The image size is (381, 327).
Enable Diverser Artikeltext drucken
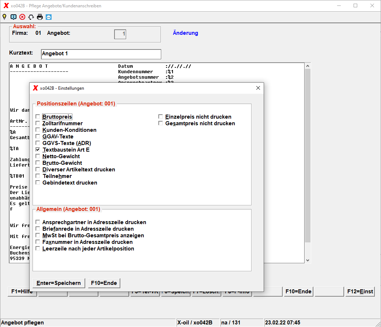(38, 169)
